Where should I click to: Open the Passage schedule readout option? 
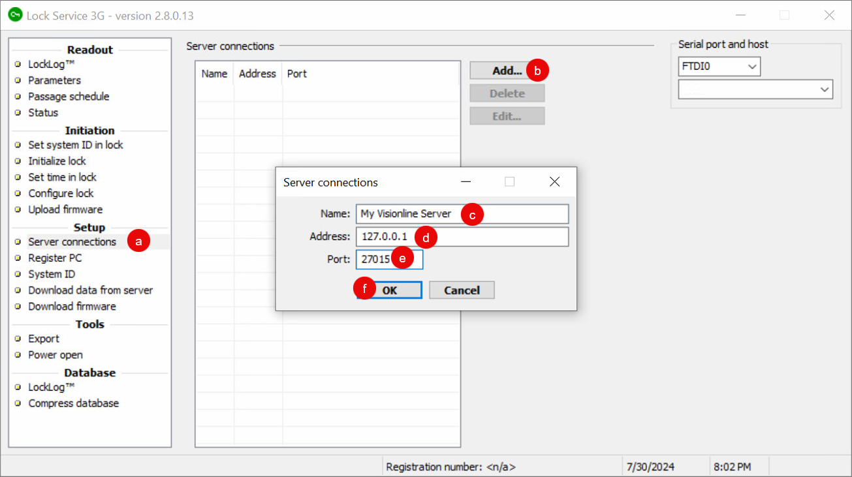[x=69, y=96]
